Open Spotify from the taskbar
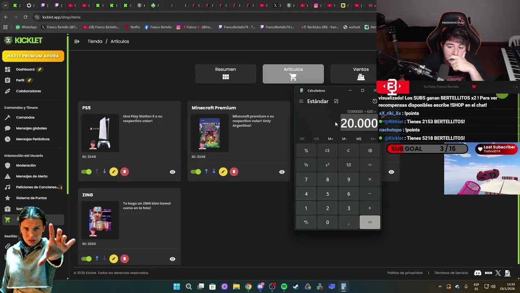Image resolution: width=520 pixels, height=293 pixels. tap(284, 286)
